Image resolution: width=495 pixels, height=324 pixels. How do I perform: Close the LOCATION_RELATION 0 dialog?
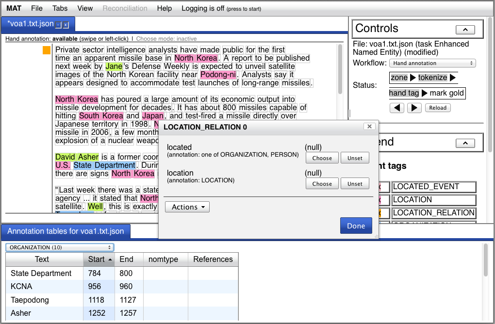369,127
